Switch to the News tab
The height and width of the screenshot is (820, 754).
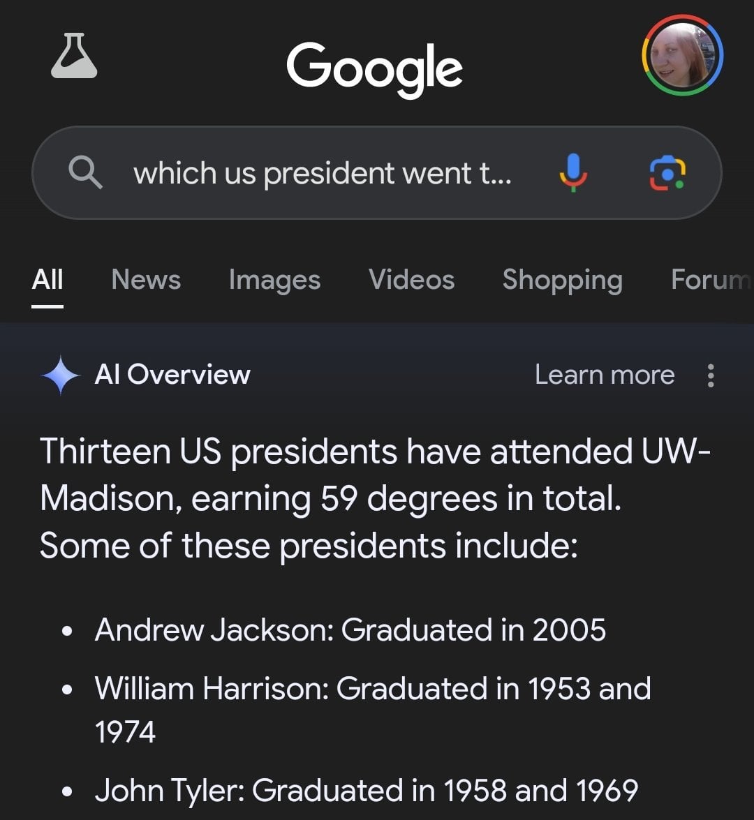[x=146, y=280]
